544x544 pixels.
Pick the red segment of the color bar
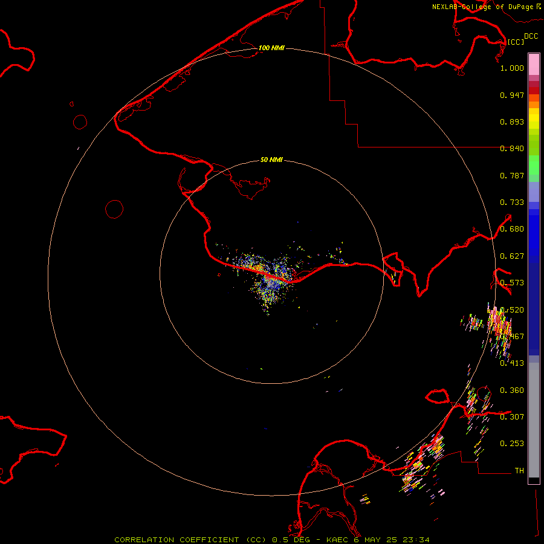534,91
